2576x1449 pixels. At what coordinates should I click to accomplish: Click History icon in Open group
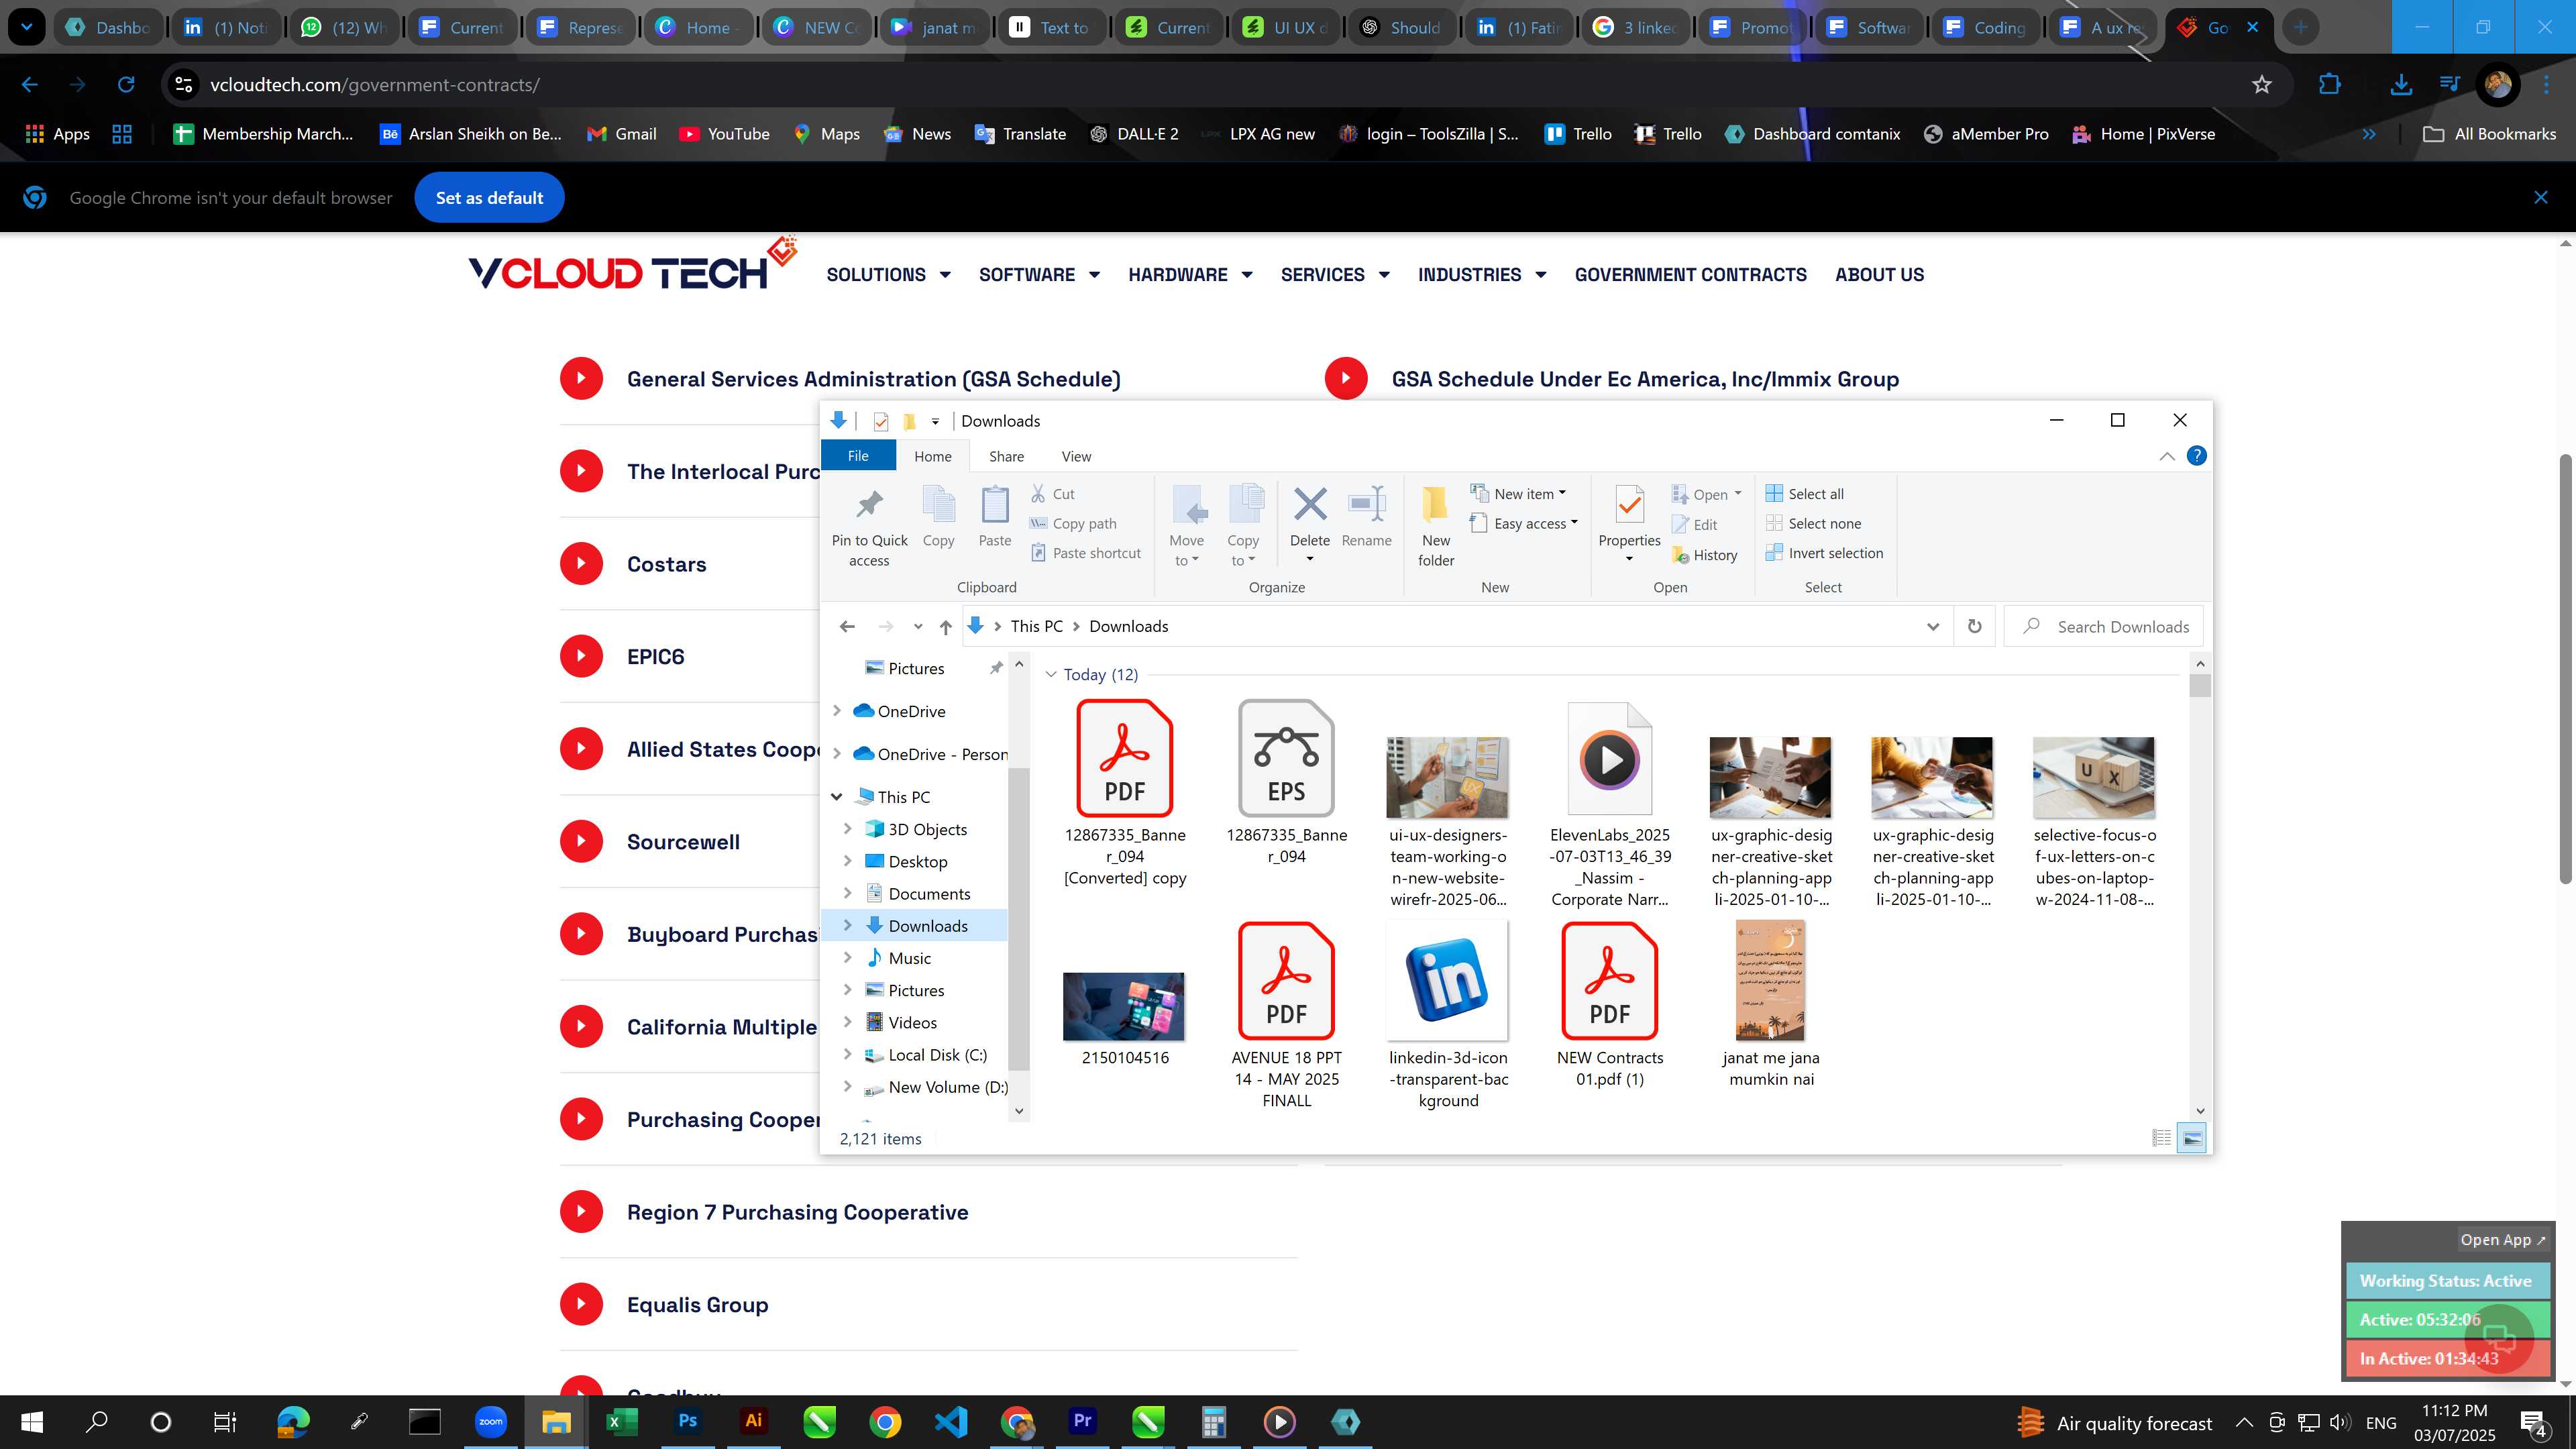click(x=1680, y=555)
